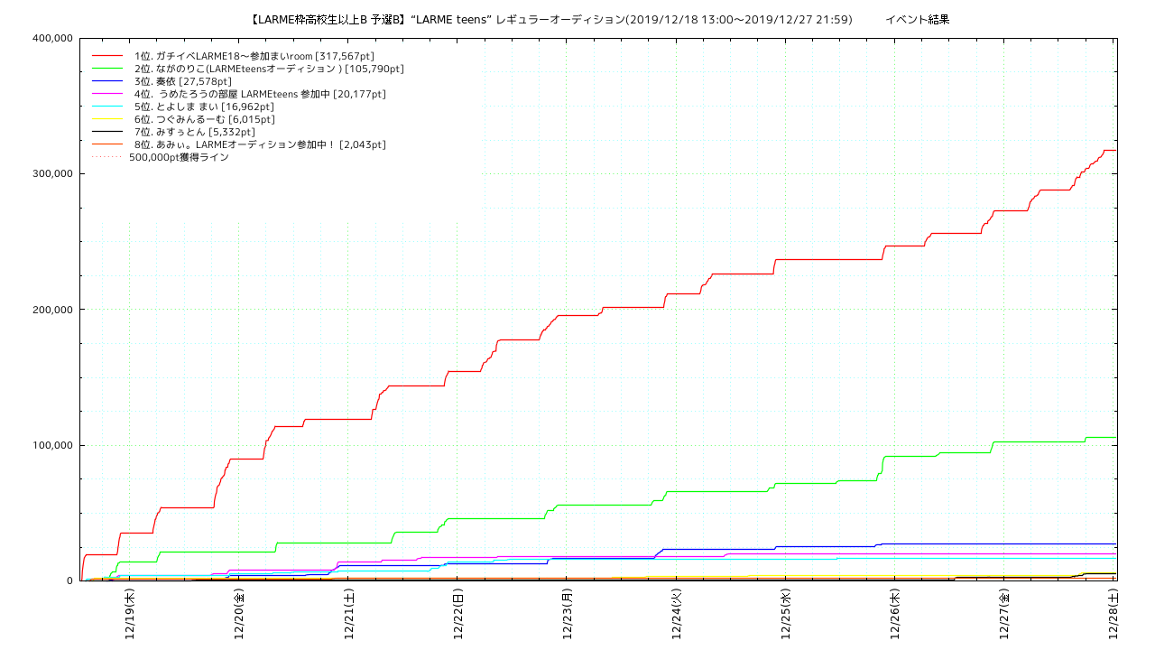This screenshot has width=1155, height=650.
Task: Click the dotted 500,000pt獲得ライン legend swatch
Action: pos(106,157)
